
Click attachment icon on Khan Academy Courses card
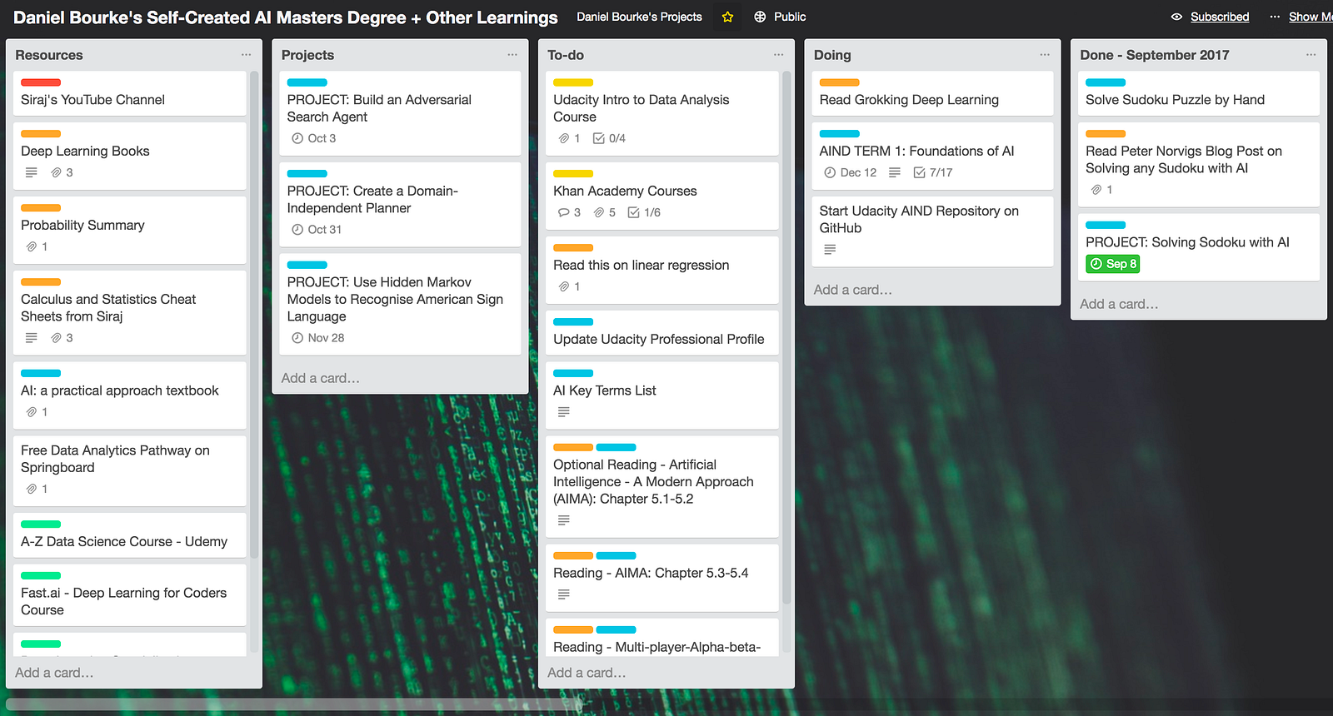coord(599,212)
